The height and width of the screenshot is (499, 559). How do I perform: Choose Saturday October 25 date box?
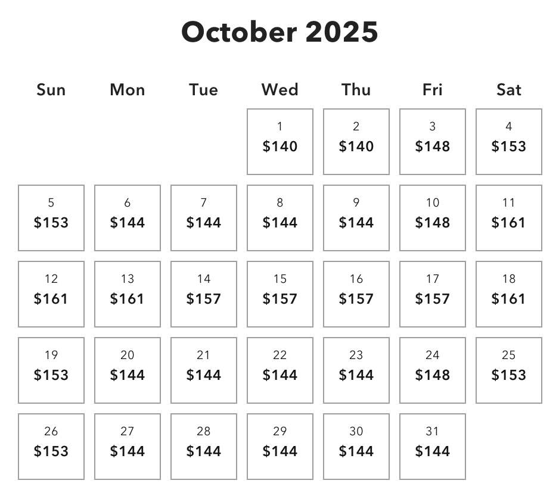point(508,370)
